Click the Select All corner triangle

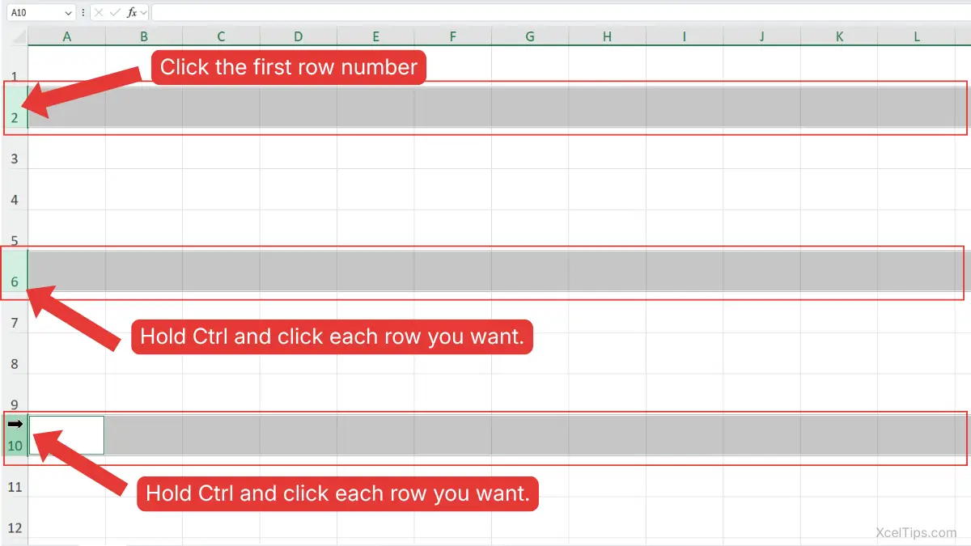coord(19,37)
